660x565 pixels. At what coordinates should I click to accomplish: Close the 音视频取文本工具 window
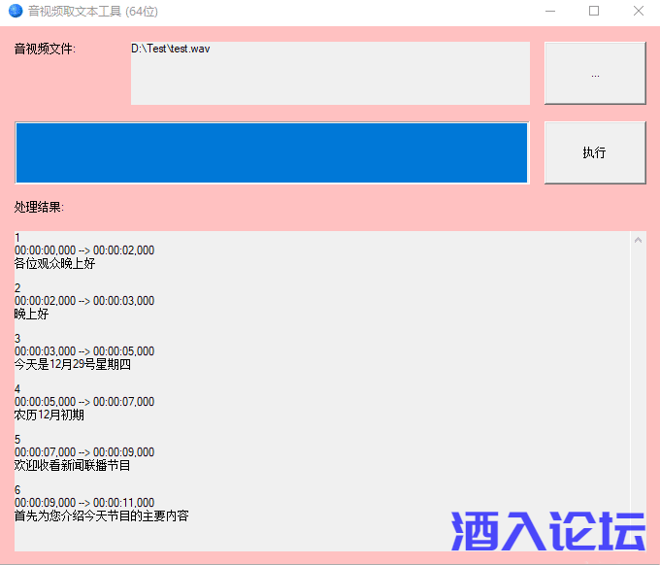coord(638,12)
